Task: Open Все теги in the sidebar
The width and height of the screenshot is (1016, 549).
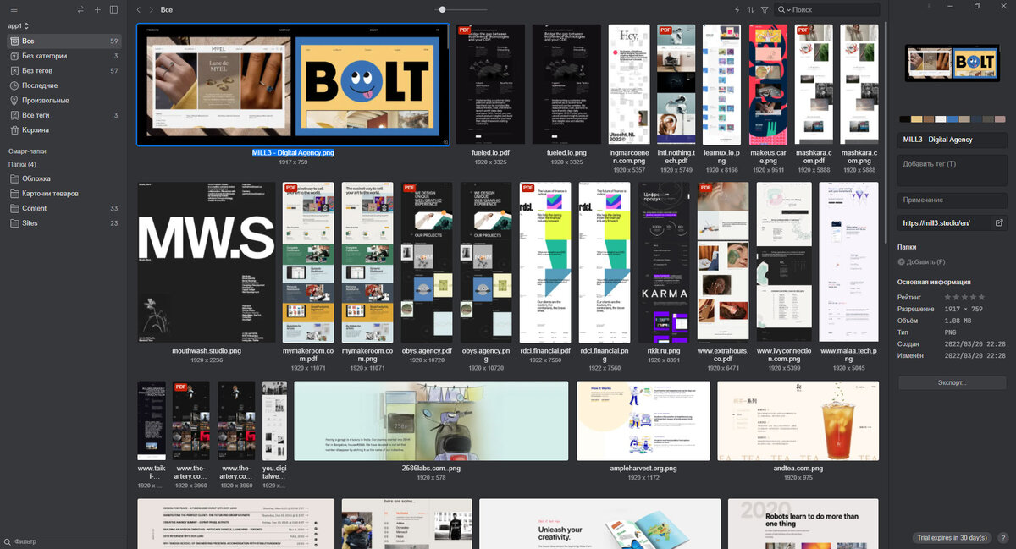Action: (63, 115)
